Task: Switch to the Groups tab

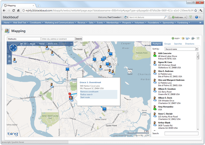Action: tap(168, 44)
